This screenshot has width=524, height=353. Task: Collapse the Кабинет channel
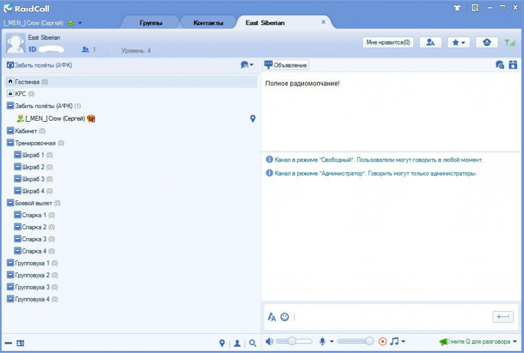click(10, 131)
